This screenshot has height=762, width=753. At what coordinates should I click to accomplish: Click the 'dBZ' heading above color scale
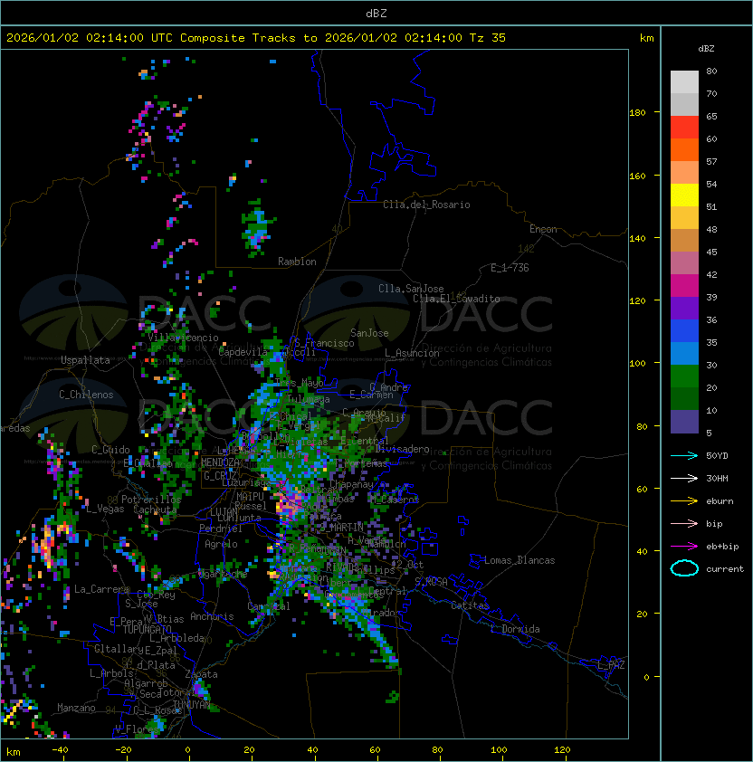[706, 49]
